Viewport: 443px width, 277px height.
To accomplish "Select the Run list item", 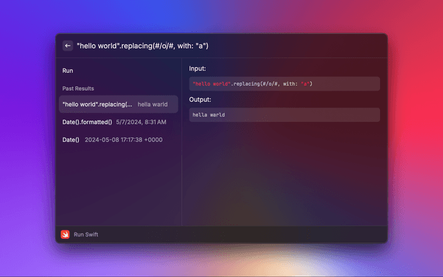I will 68,71.
